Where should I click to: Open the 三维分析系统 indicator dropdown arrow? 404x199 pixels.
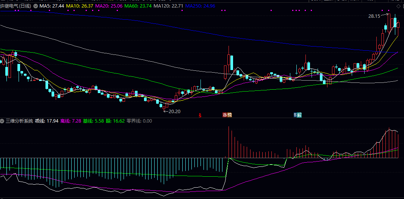tap(2, 121)
